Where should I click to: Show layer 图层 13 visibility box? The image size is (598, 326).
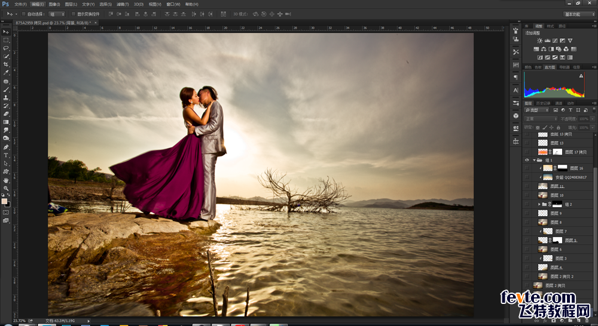(527, 143)
